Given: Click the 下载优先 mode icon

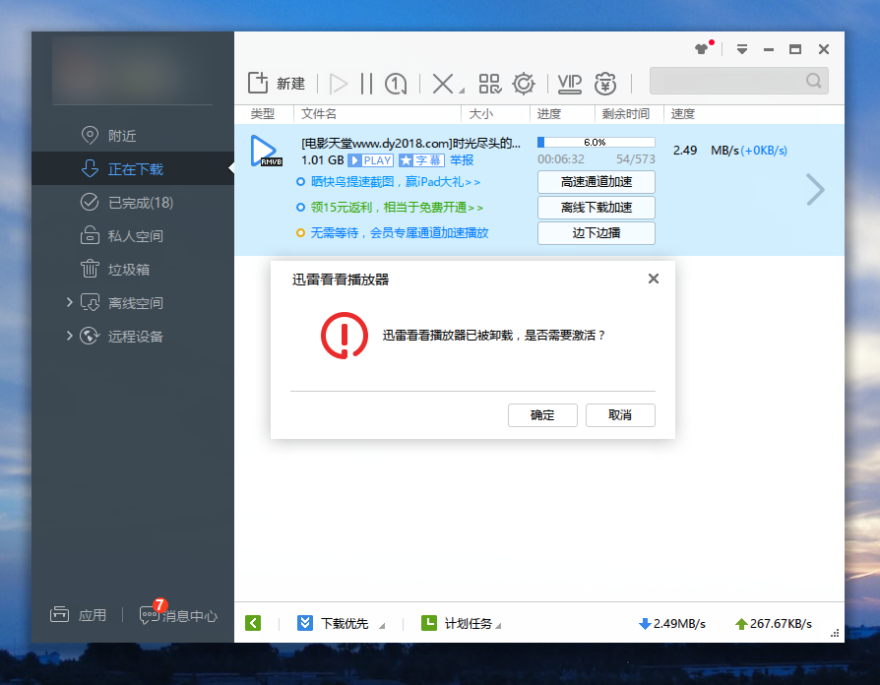Looking at the screenshot, I should tap(305, 623).
